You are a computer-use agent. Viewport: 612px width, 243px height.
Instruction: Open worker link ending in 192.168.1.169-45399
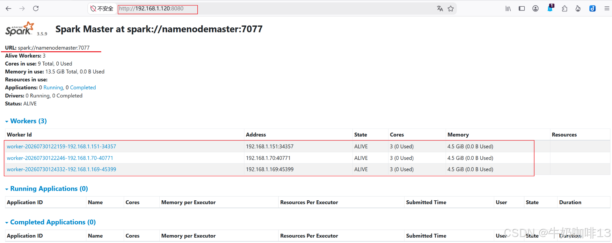62,169
